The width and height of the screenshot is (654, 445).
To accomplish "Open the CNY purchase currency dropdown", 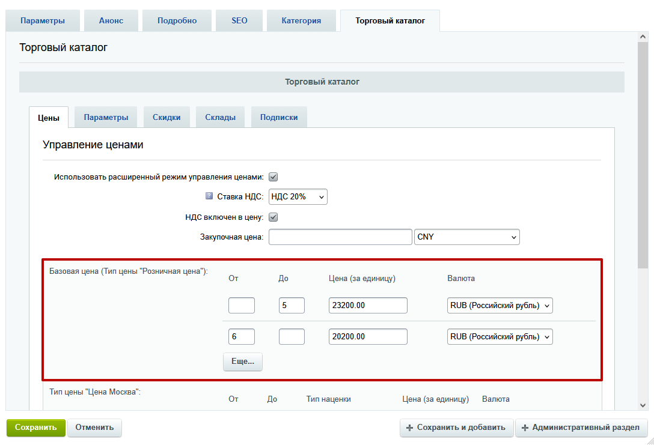I will 467,237.
